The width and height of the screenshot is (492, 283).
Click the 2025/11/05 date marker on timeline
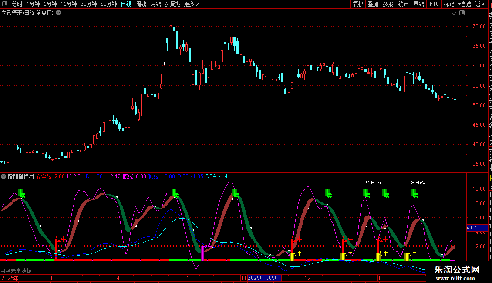265,278
